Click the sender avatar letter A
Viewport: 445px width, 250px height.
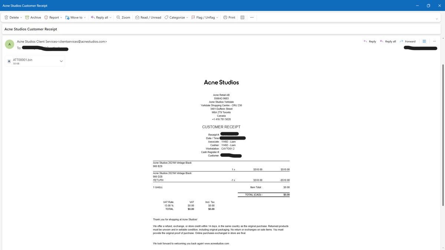tap(10, 44)
